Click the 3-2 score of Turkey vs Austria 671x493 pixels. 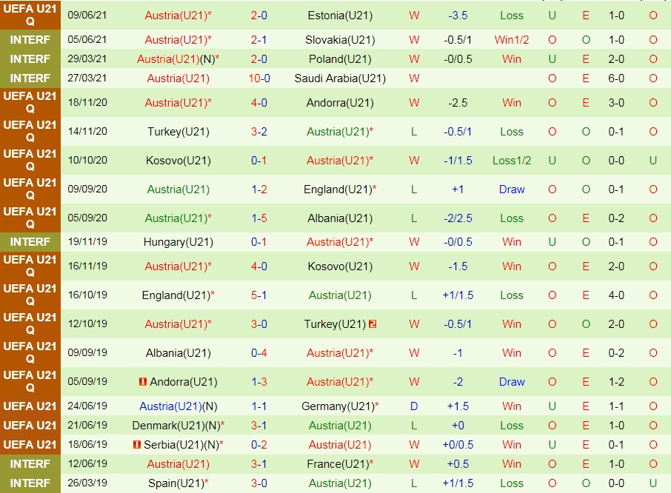click(259, 132)
